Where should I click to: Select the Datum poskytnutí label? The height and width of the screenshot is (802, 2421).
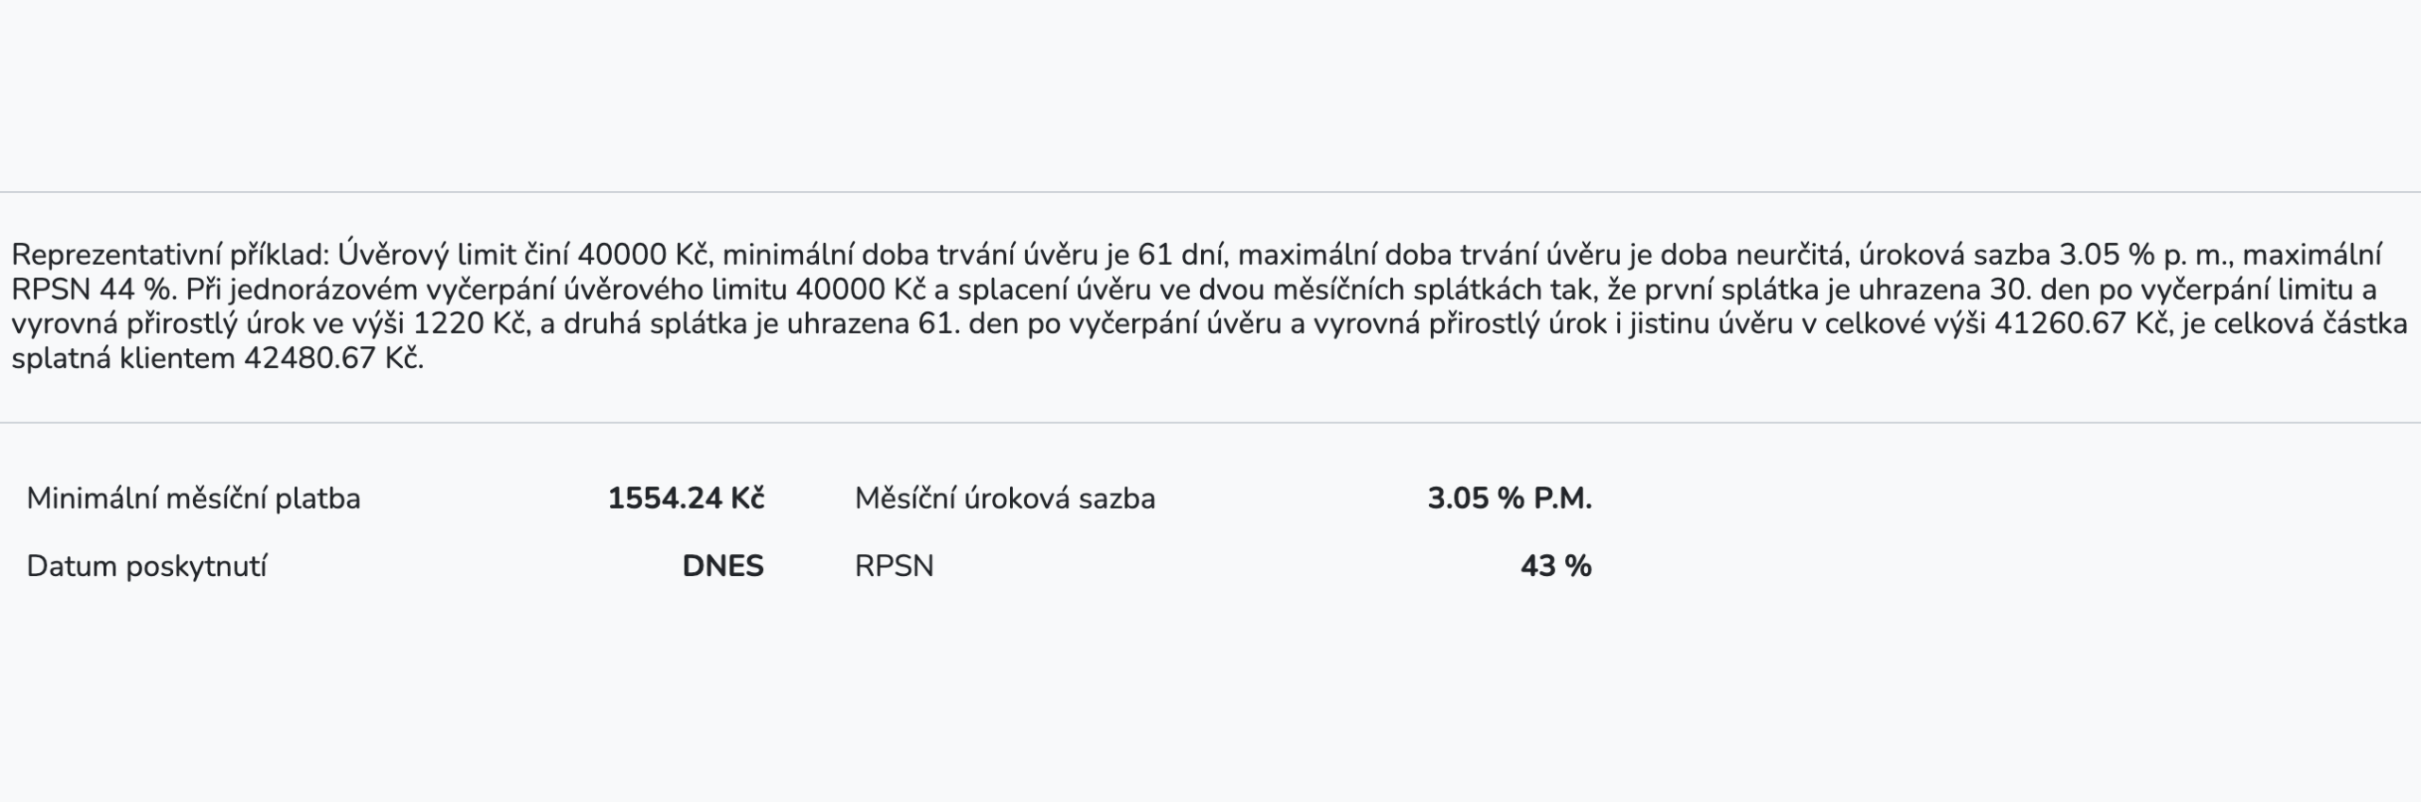147,567
